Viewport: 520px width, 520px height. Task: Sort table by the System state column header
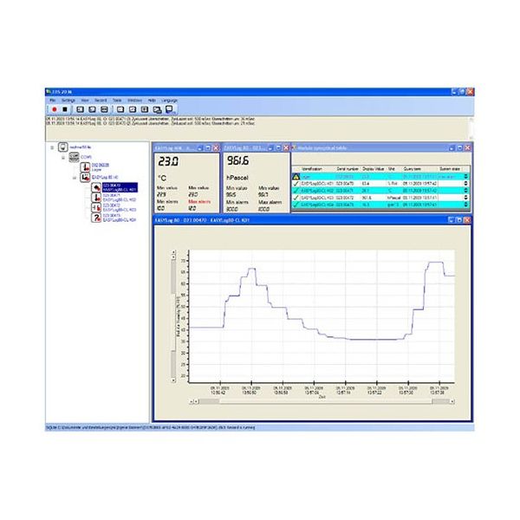[450, 169]
